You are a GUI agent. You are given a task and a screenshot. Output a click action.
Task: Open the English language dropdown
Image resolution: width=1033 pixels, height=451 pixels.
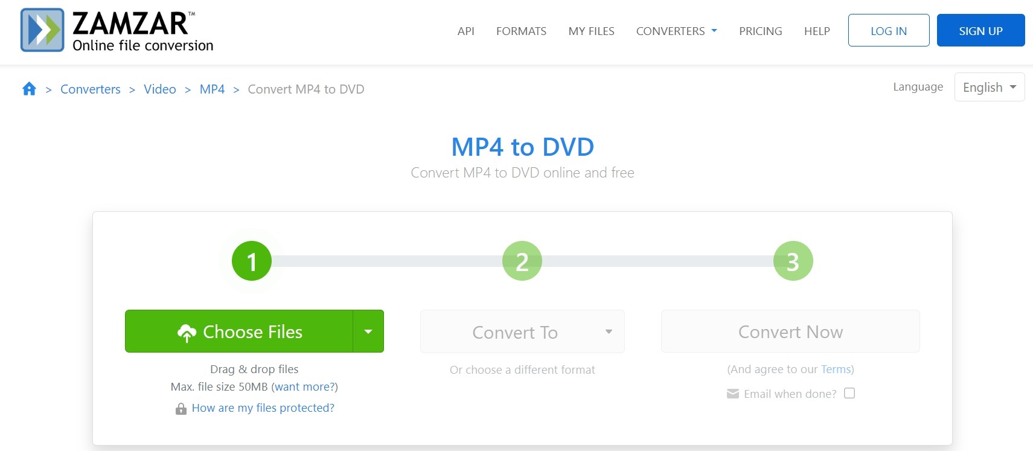(x=990, y=87)
